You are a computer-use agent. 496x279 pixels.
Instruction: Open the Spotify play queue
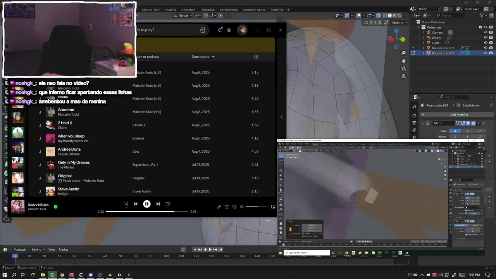227,207
